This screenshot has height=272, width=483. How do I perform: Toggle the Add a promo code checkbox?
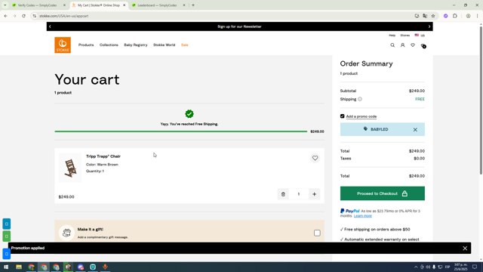(x=342, y=116)
